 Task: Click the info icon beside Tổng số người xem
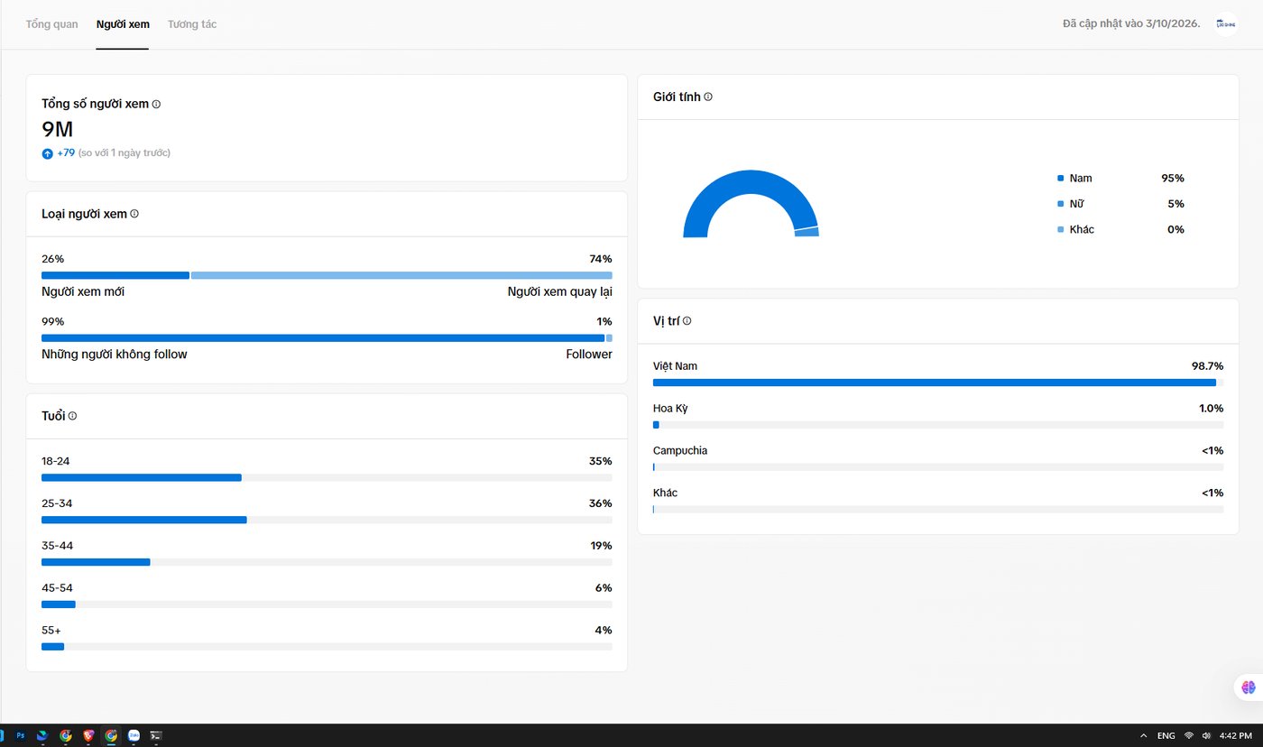pos(156,104)
